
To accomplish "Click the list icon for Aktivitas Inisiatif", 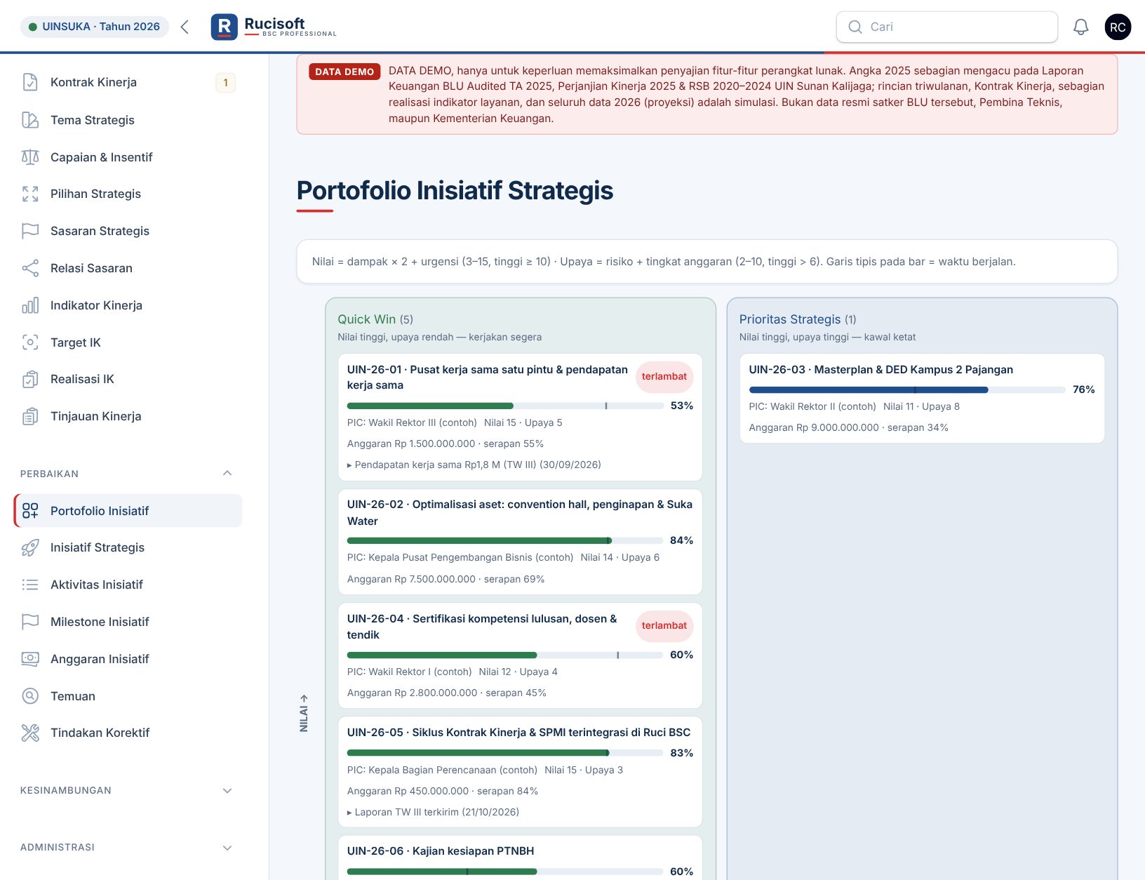I will pyautogui.click(x=30, y=585).
